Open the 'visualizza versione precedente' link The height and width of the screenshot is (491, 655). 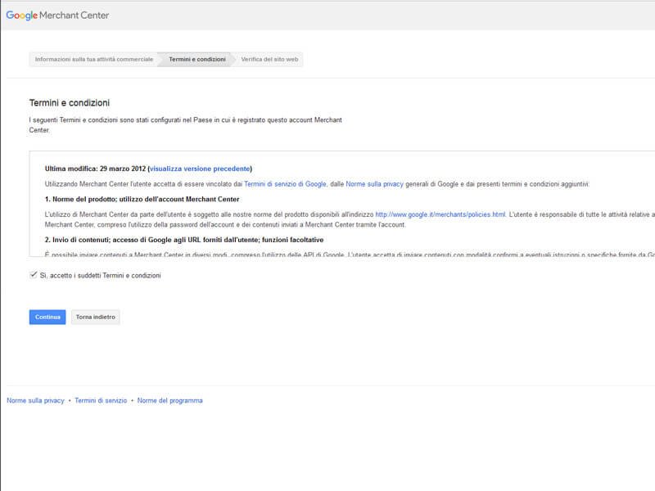200,169
